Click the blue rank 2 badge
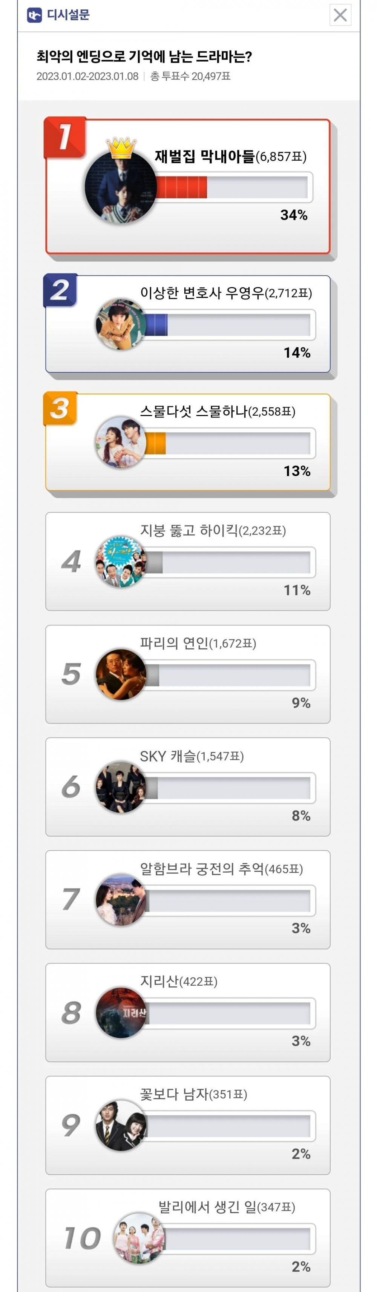 tap(60, 290)
